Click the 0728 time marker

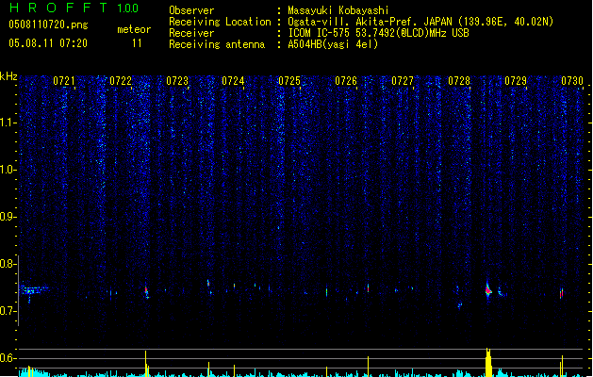coord(459,81)
